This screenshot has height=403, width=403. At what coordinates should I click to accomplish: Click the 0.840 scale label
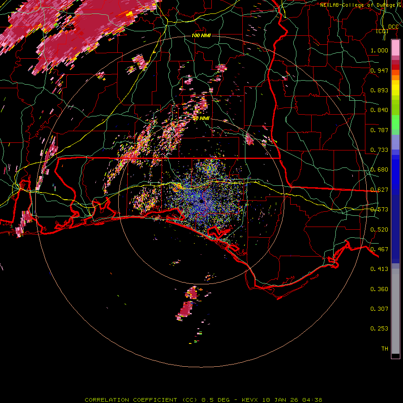tap(379, 110)
